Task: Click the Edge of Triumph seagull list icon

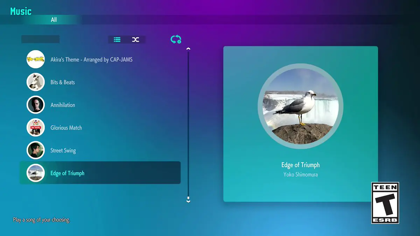Action: click(x=36, y=173)
